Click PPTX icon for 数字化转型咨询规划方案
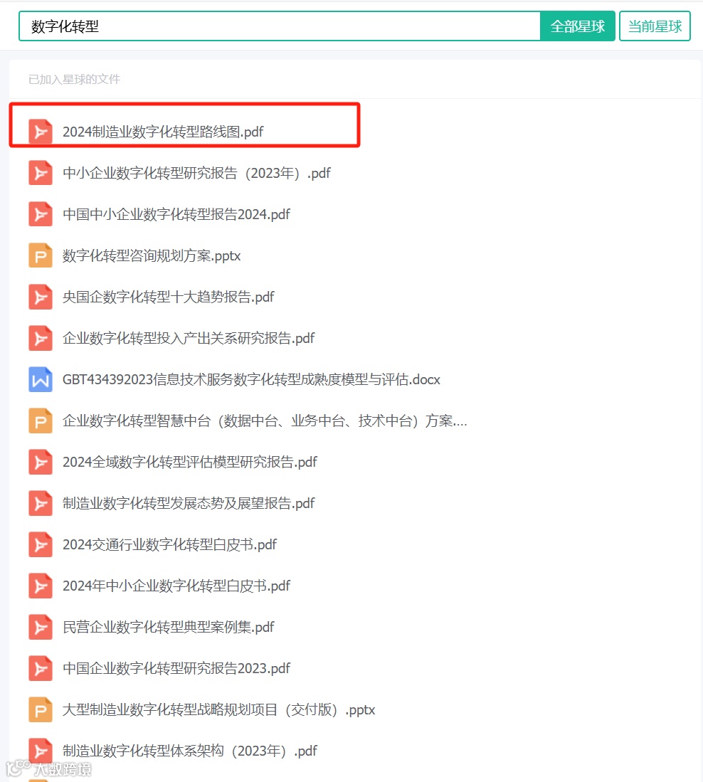This screenshot has height=782, width=703. (41, 255)
